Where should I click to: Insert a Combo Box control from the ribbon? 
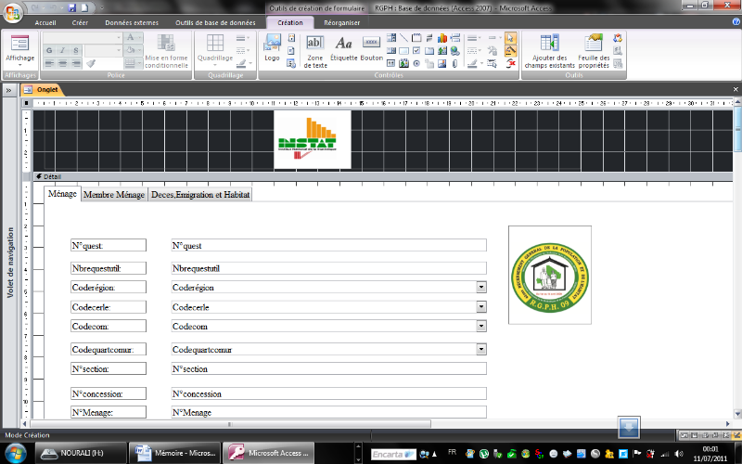[x=391, y=37]
